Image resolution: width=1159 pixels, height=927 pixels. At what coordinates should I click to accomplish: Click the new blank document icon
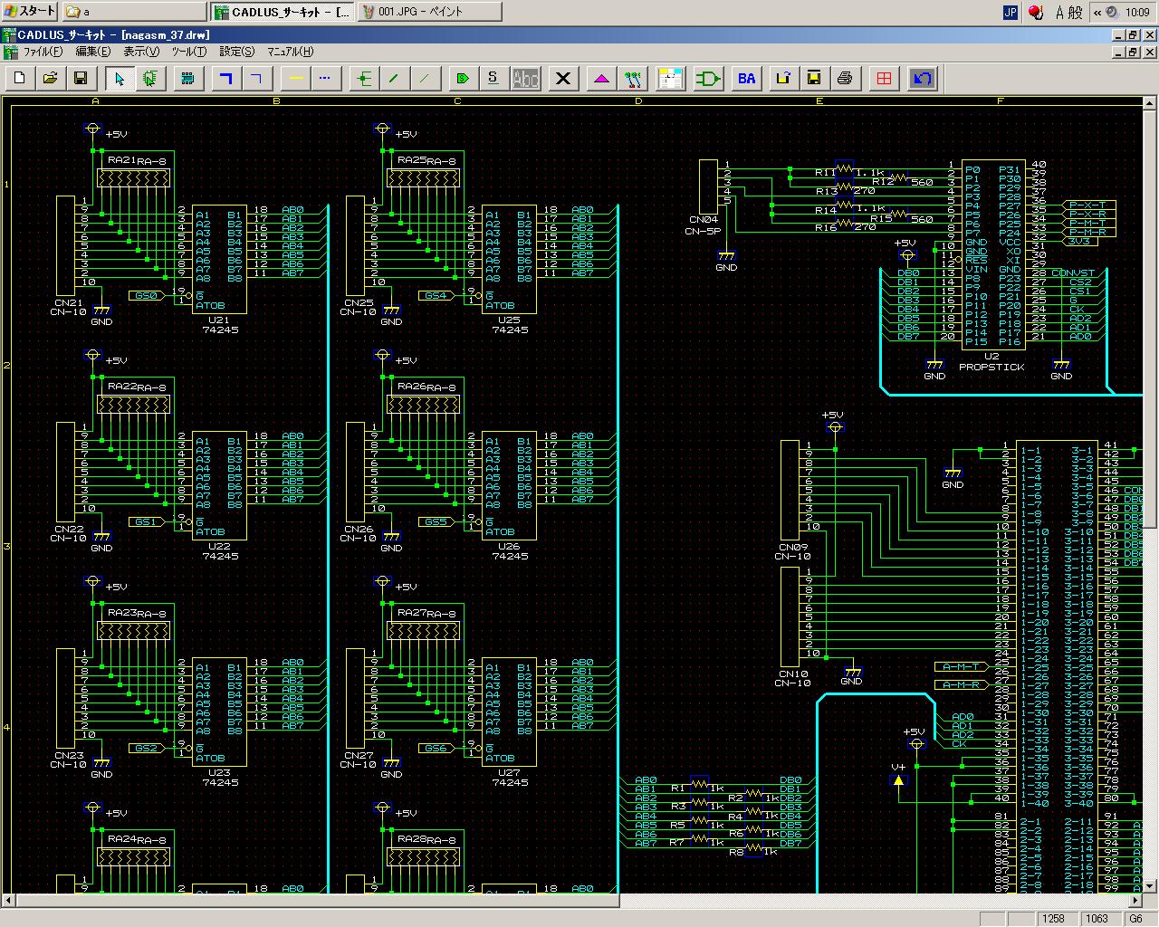click(20, 79)
